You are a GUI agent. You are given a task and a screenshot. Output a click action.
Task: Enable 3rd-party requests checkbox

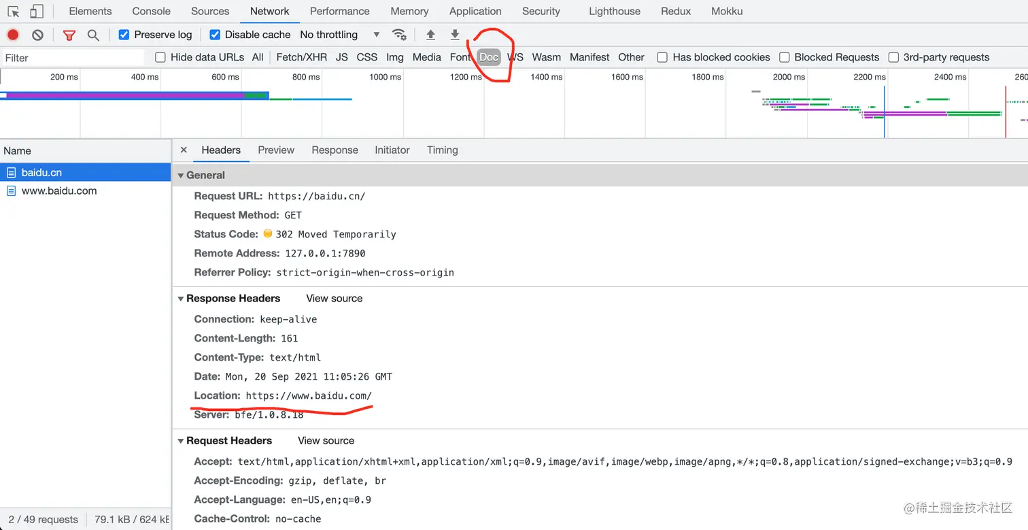pos(894,57)
